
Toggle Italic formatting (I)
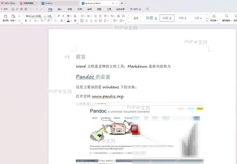(30, 21)
